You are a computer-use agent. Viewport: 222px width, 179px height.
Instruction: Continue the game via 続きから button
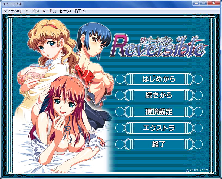pos(159,95)
